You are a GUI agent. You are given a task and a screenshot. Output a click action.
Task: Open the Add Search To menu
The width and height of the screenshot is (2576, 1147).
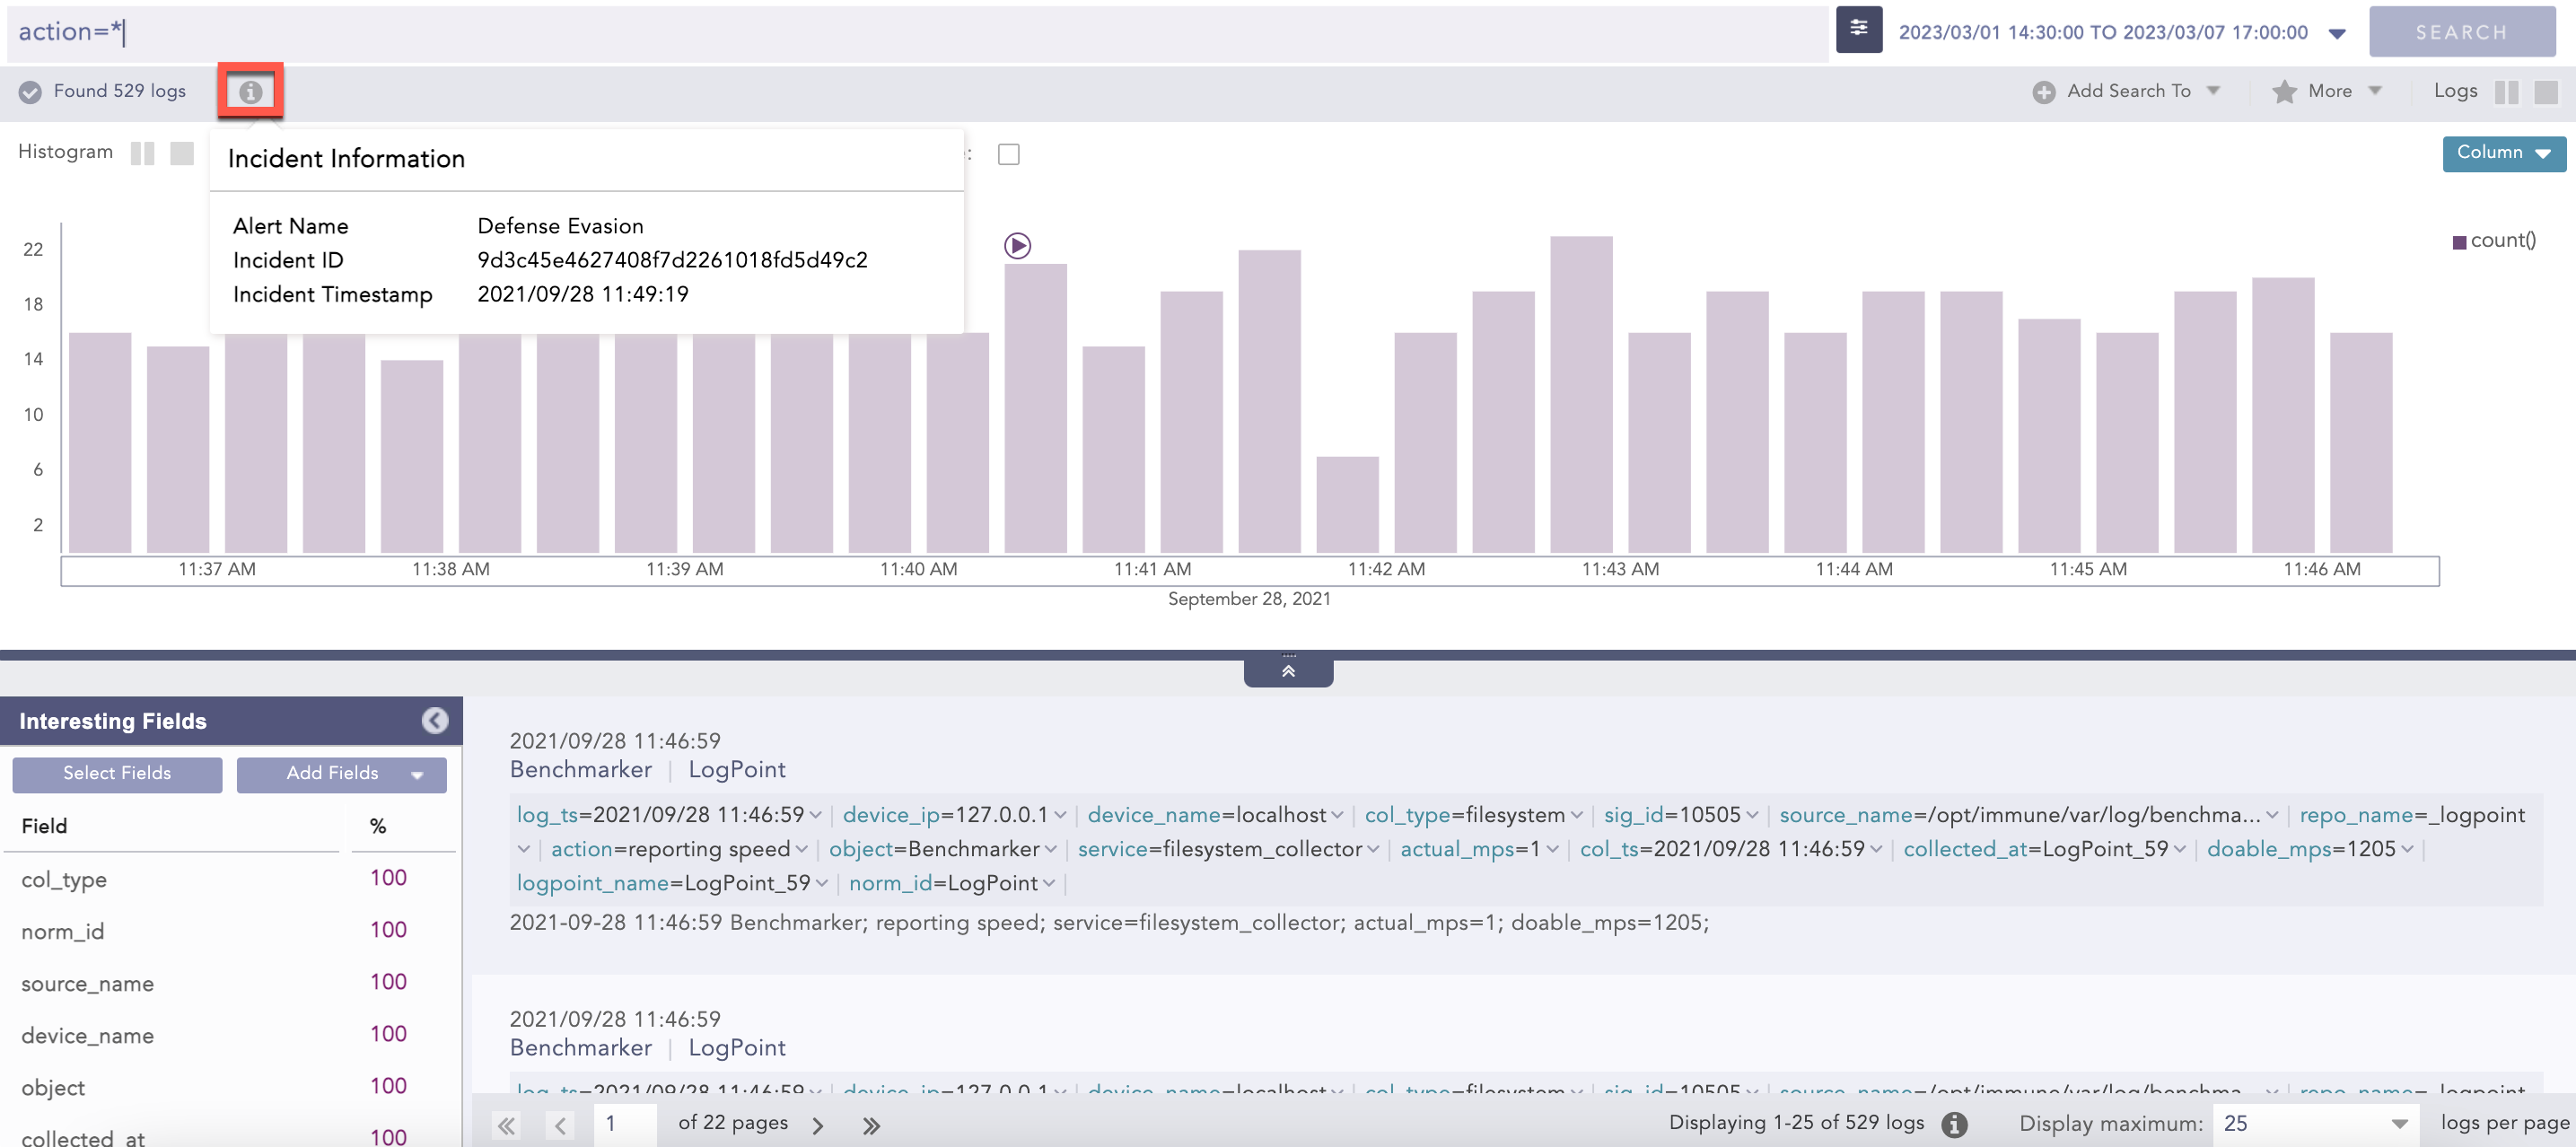(2127, 91)
